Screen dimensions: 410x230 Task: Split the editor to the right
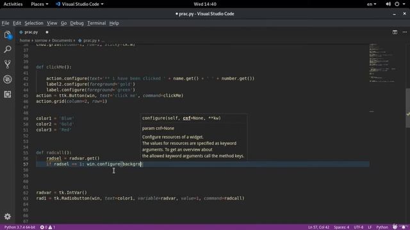click(395, 32)
